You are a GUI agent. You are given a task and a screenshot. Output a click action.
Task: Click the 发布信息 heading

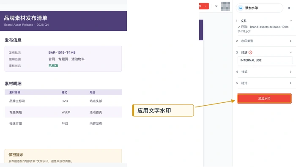coord(13,40)
